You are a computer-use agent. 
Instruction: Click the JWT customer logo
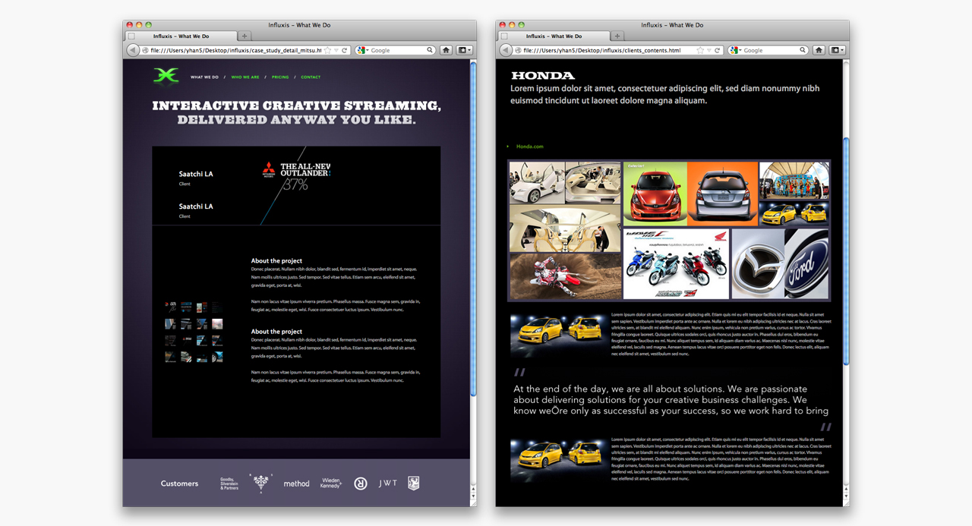pyautogui.click(x=388, y=483)
